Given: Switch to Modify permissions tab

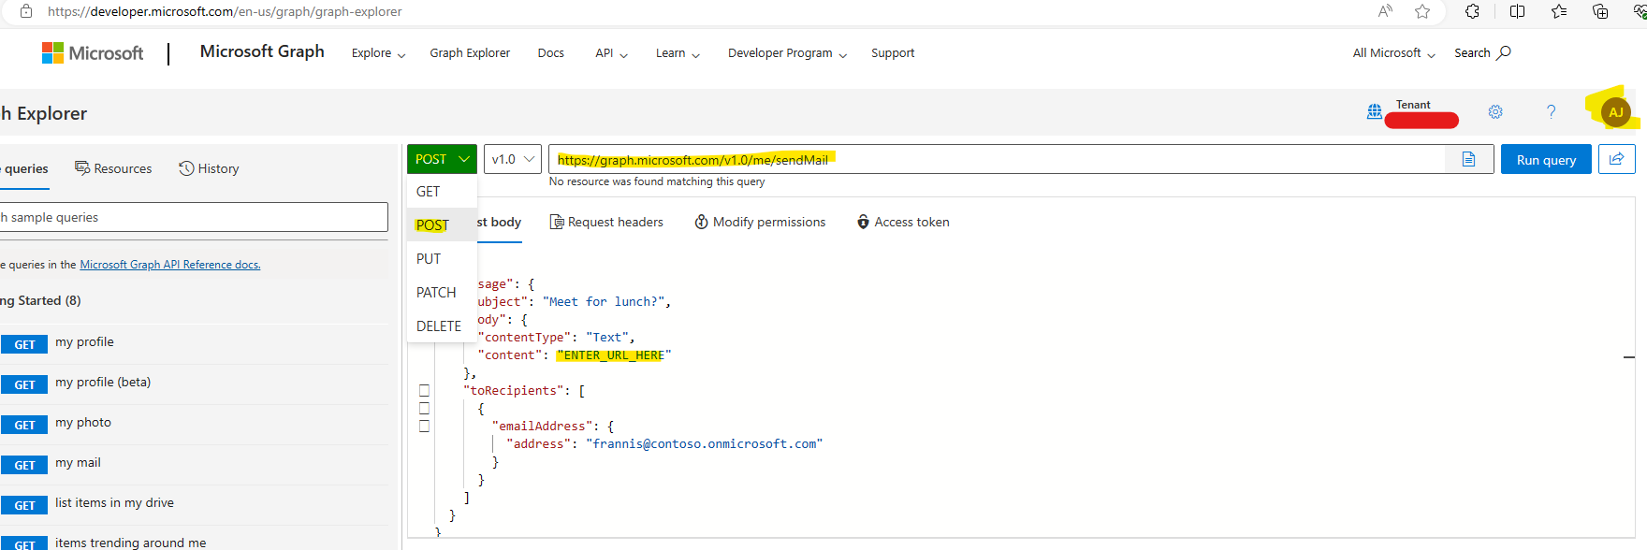Looking at the screenshot, I should 760,222.
